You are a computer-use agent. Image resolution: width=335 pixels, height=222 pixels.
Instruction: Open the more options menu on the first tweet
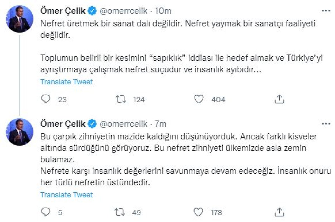coord(326,11)
